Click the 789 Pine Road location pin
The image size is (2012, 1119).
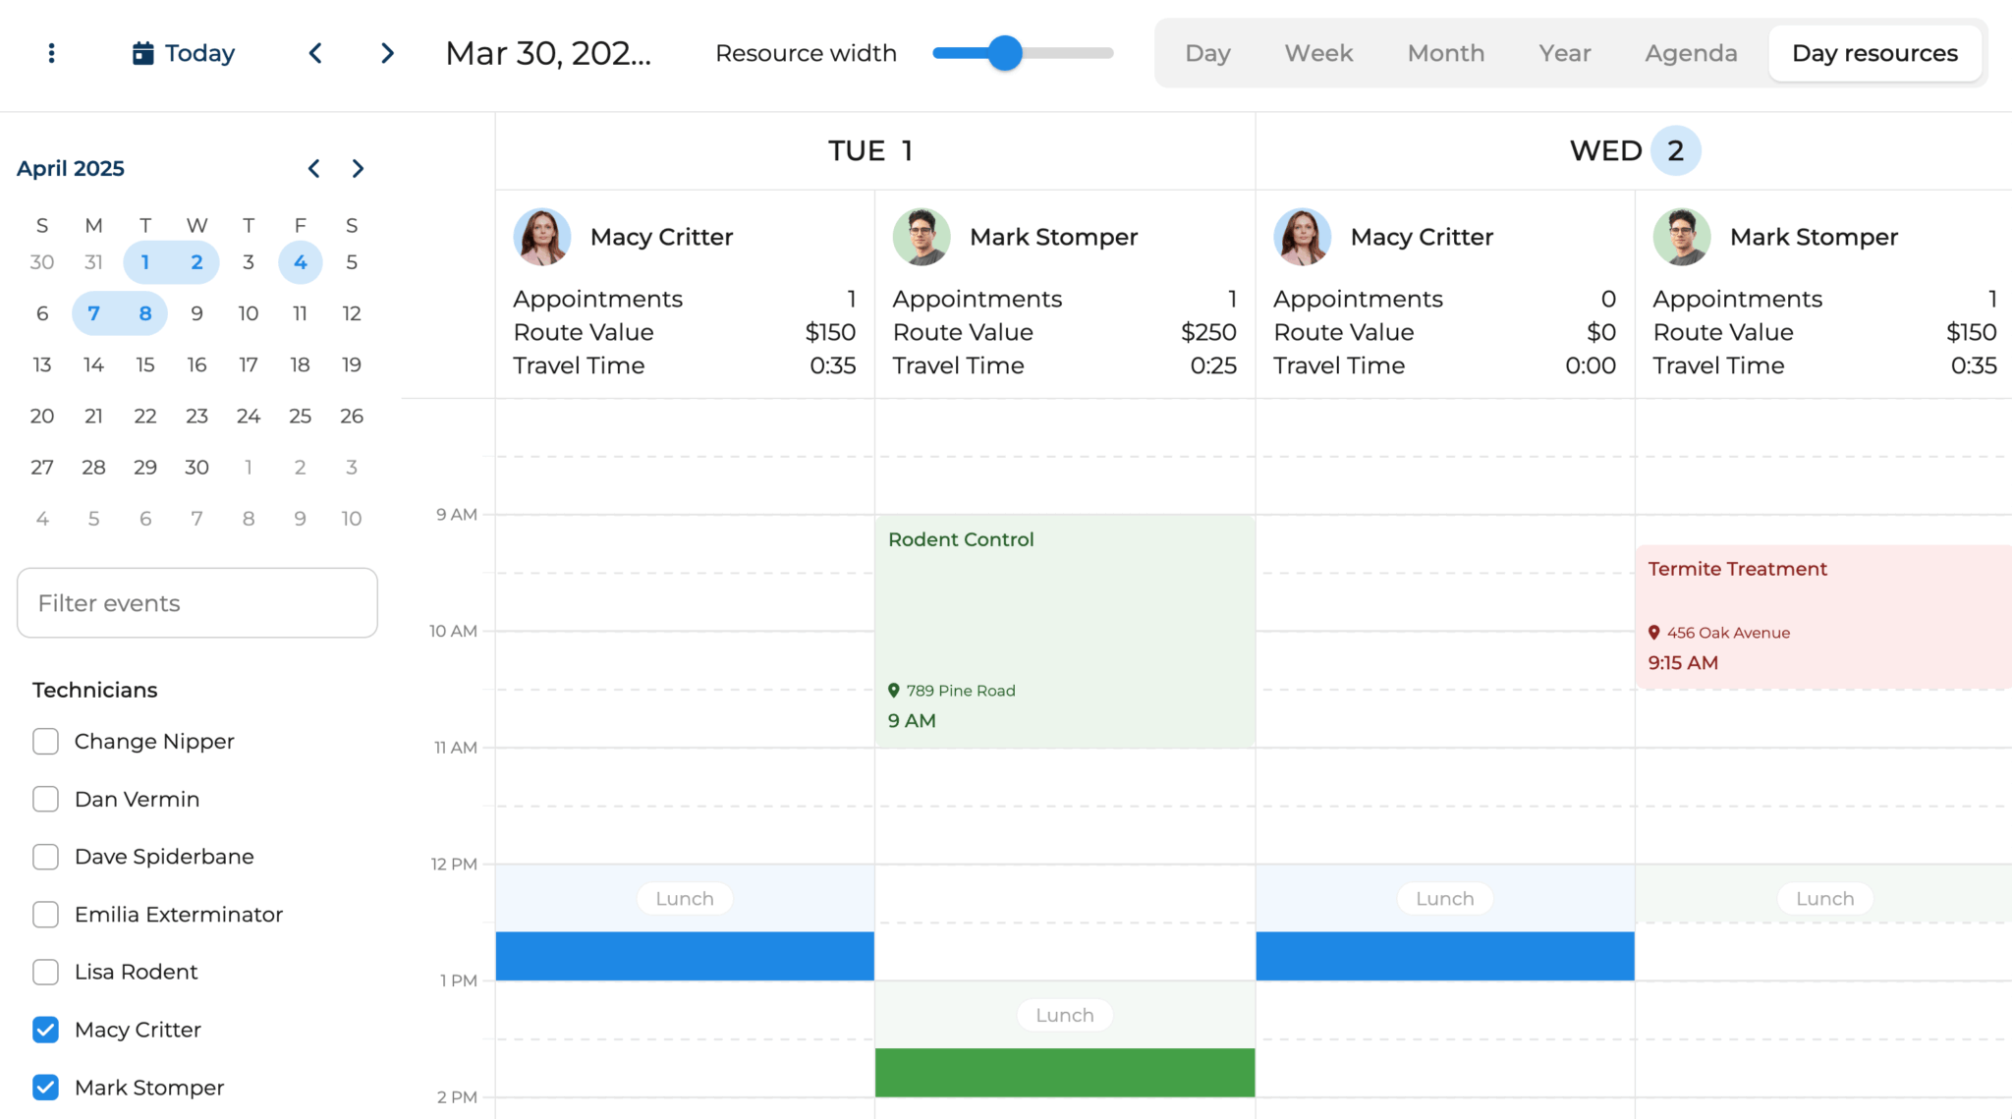click(894, 691)
